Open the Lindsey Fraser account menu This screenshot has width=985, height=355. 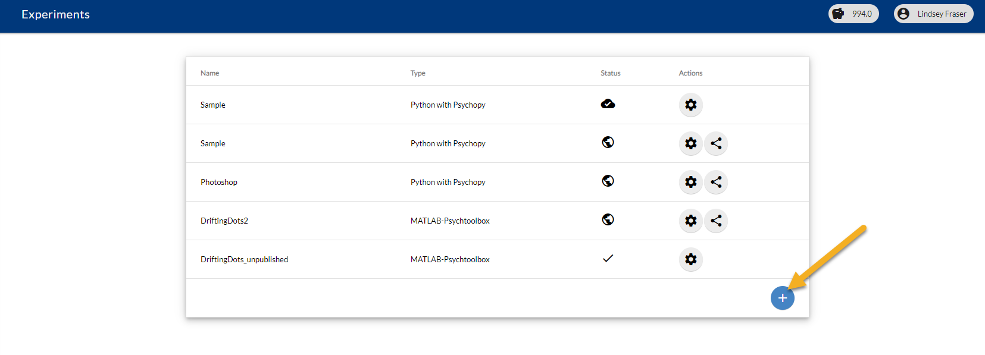pos(933,14)
